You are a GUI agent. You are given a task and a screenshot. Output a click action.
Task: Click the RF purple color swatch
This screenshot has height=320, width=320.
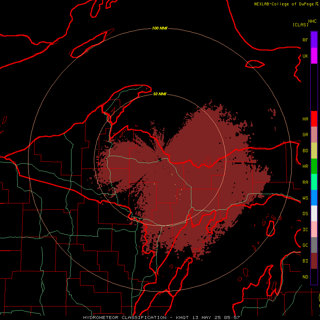[314, 40]
